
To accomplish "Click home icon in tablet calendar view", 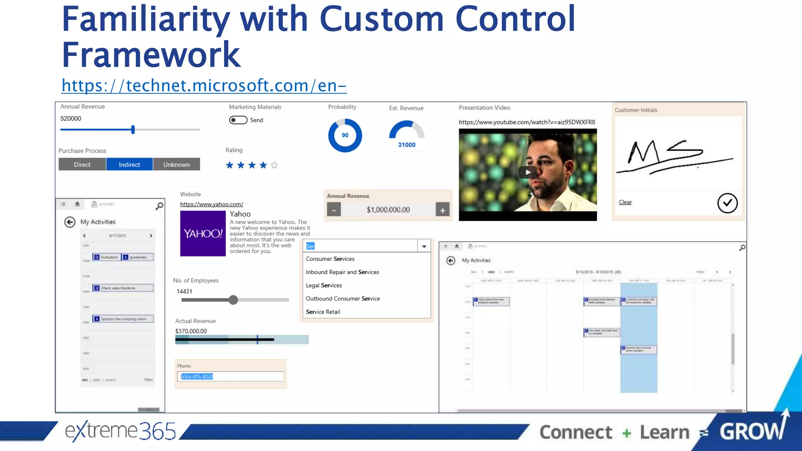I will [x=457, y=246].
